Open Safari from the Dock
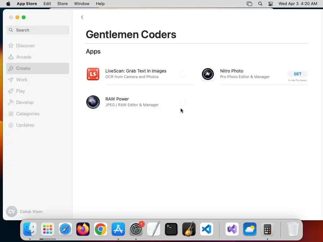Image resolution: width=323 pixels, height=242 pixels. (x=65, y=229)
